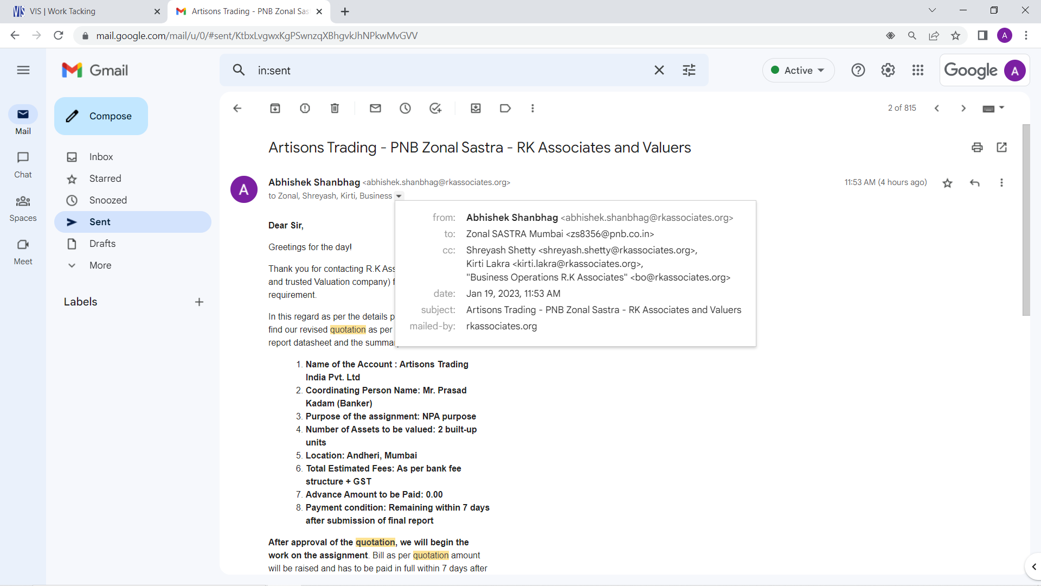
Task: Create a new label with plus
Action: click(199, 302)
